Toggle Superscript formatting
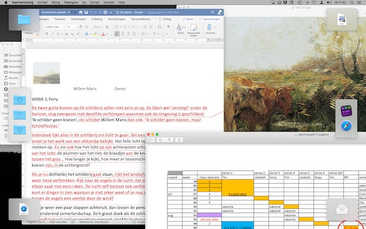Viewport: 366px width, 229px height. (x=78, y=34)
